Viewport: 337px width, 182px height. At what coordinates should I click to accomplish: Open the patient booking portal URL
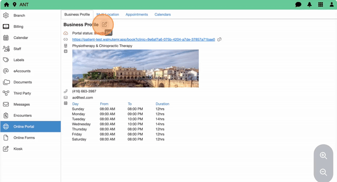click(x=143, y=40)
